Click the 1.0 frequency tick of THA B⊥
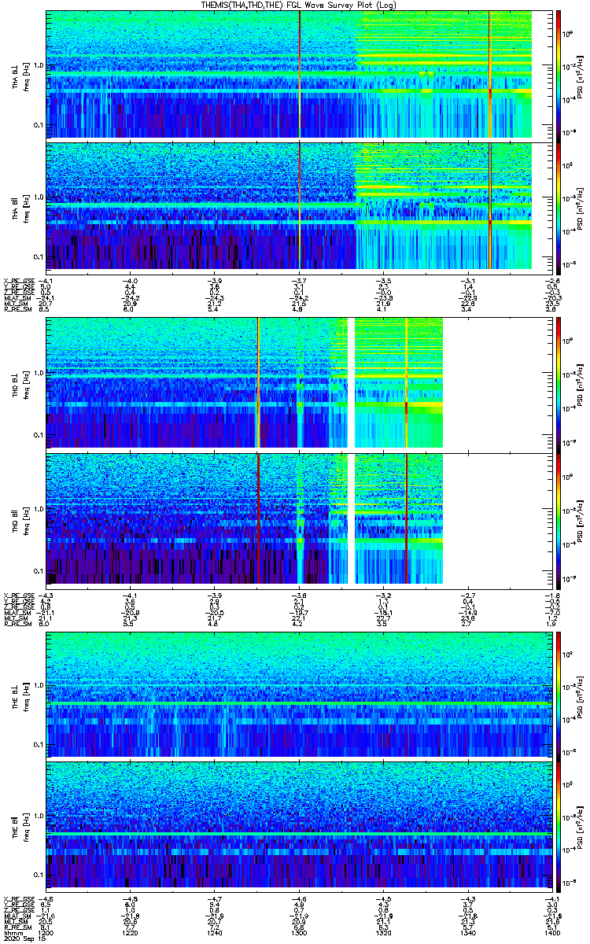 pyautogui.click(x=39, y=65)
